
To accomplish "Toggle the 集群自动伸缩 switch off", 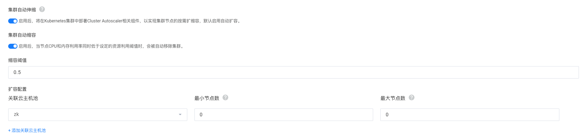I will 13,21.
